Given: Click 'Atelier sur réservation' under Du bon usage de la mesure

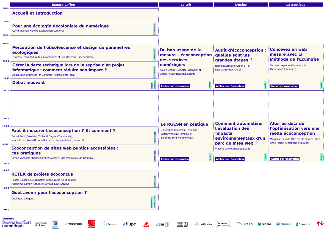Looking at the screenshot, I should 175,86.
